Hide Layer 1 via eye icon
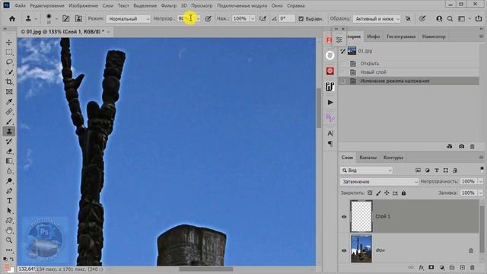Screen dimensions: 487x274 tap(344, 216)
